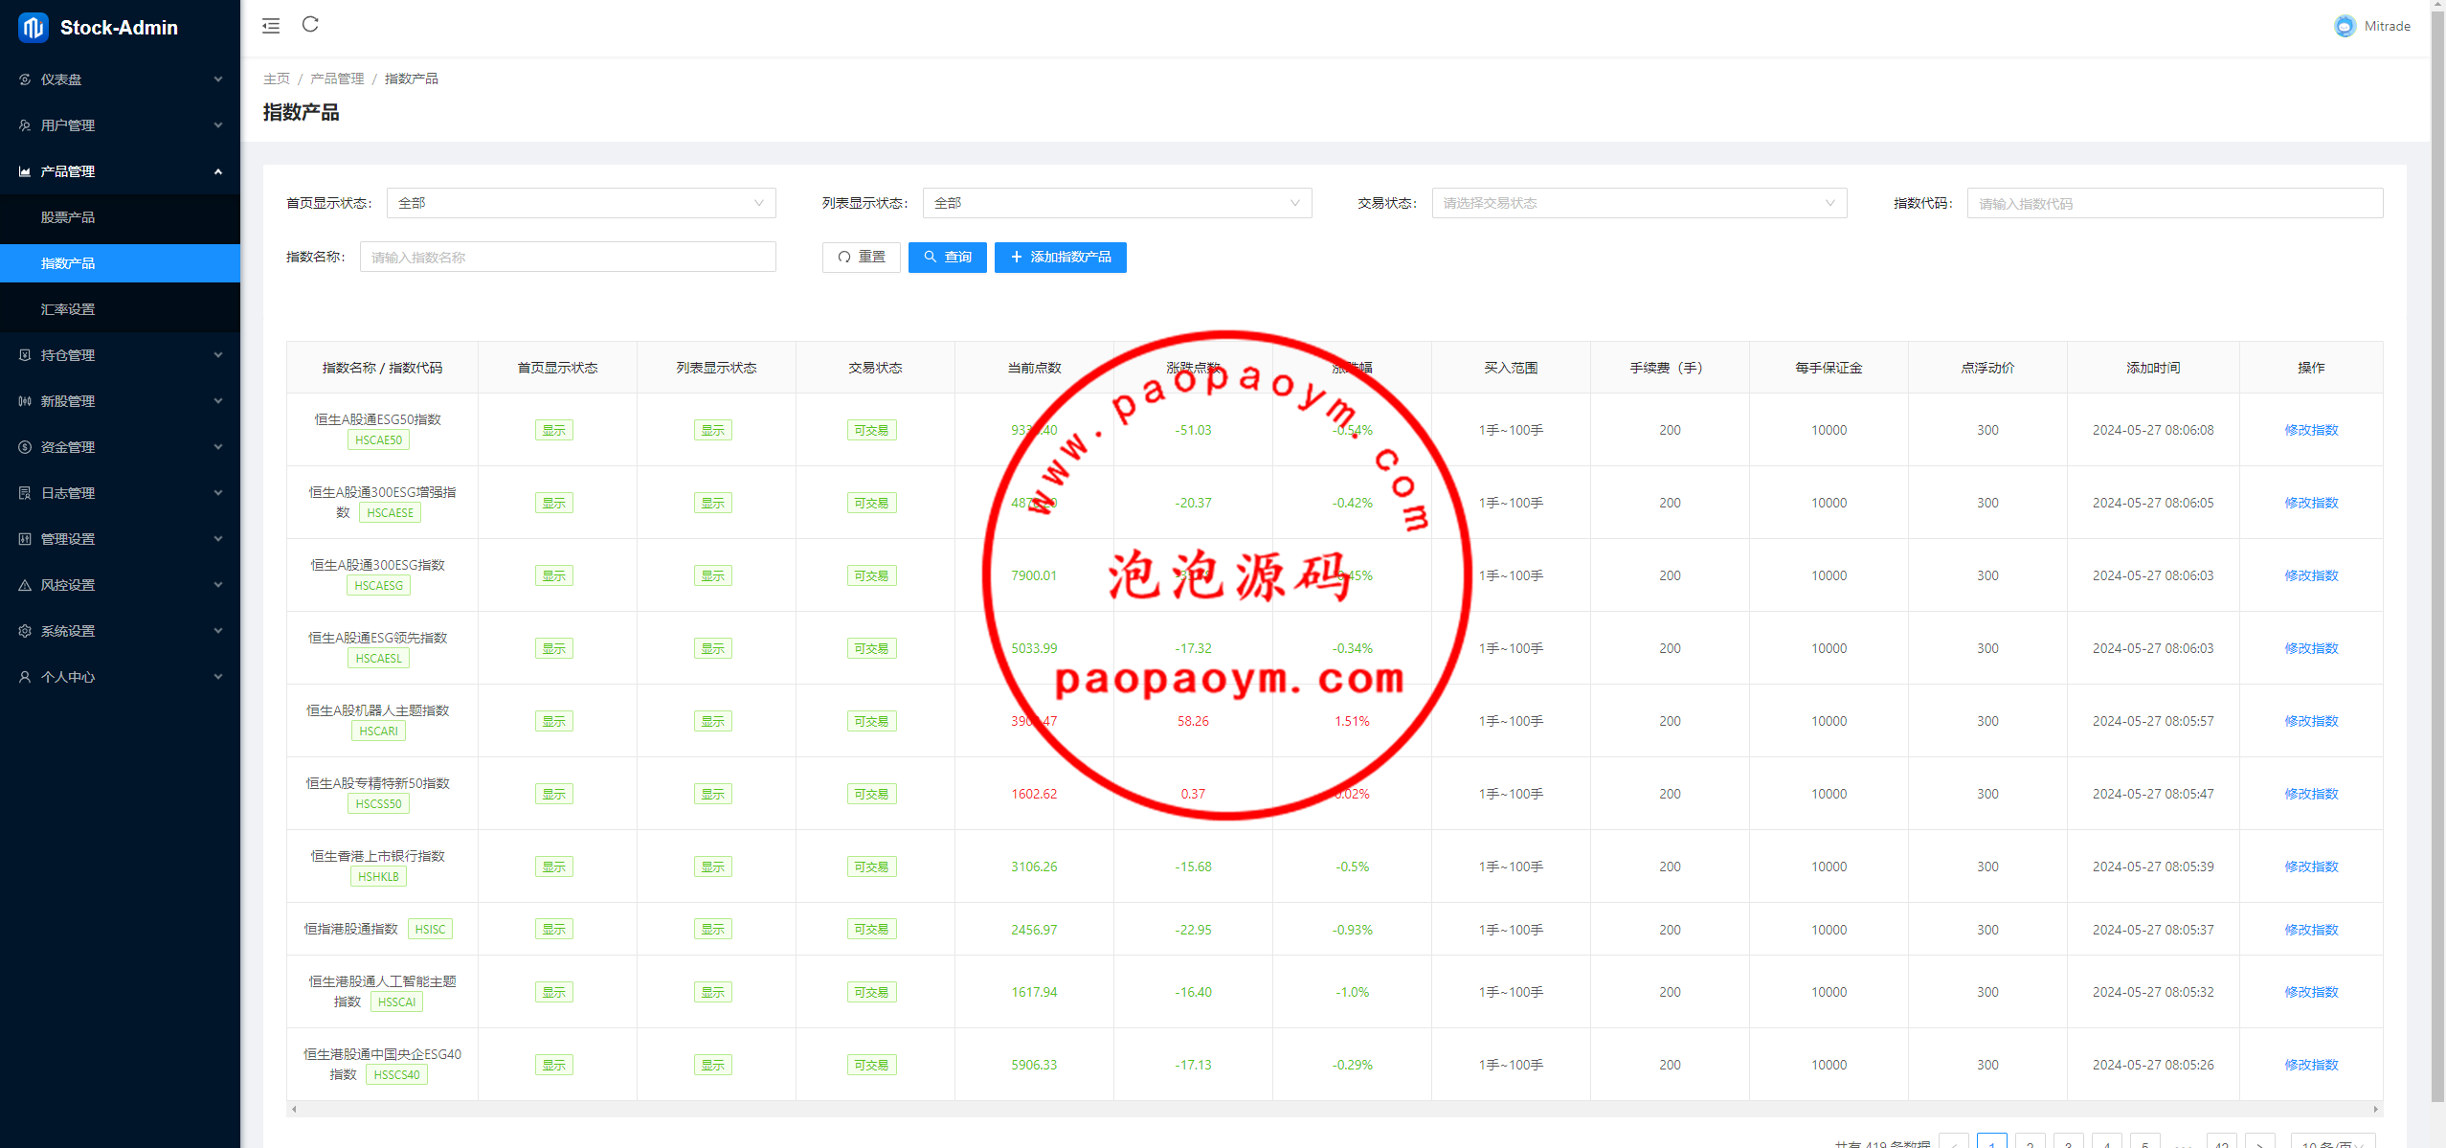
Task: Select the 指数产品 submenu item
Action: point(121,263)
